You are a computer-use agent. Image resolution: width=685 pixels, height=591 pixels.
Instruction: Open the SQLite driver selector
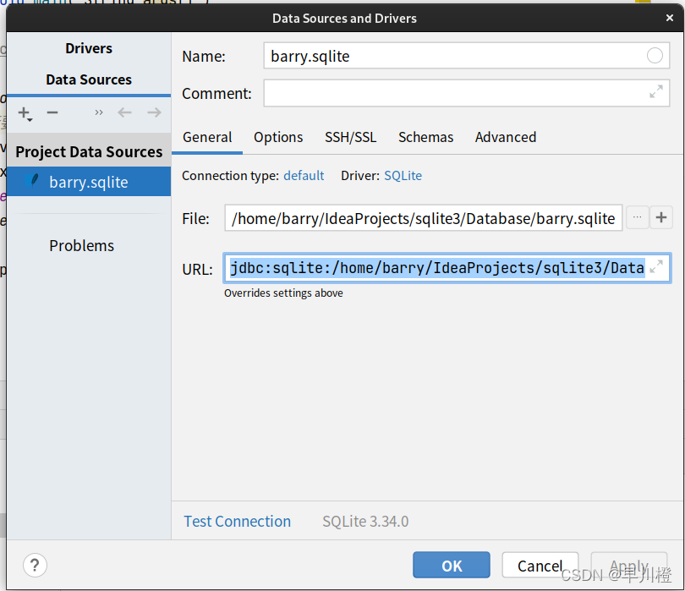point(403,176)
